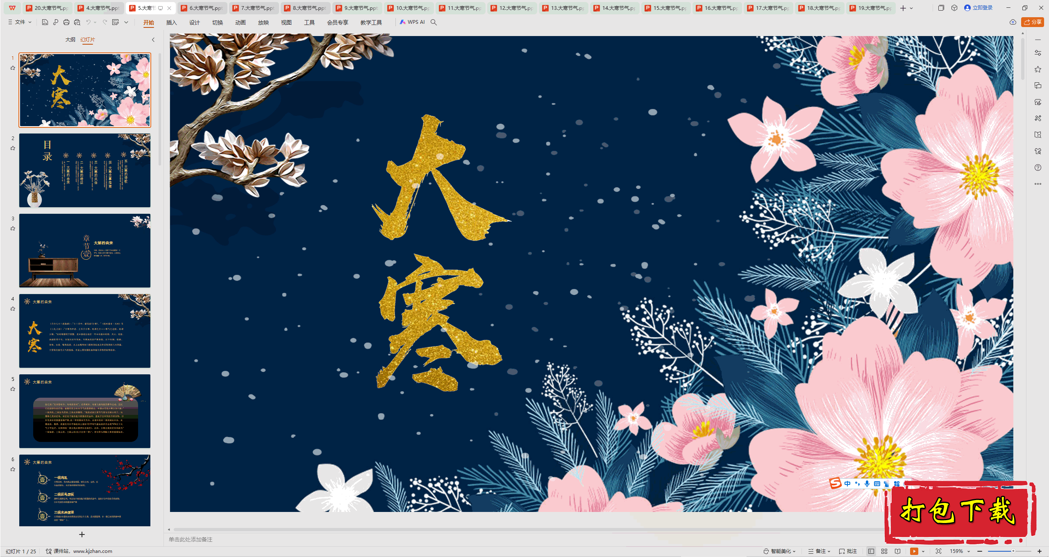Screen dimensions: 1049x557
Task: Switch to reading view icon
Action: 897,551
